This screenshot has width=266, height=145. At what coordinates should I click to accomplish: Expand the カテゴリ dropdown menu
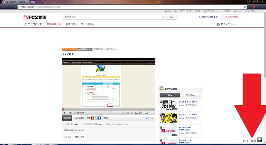click(71, 24)
